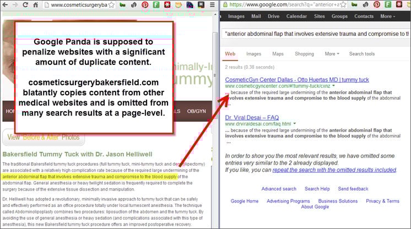Image resolution: width=411 pixels, height=229 pixels.
Task: Go back in the left browser window
Action: [5, 5]
